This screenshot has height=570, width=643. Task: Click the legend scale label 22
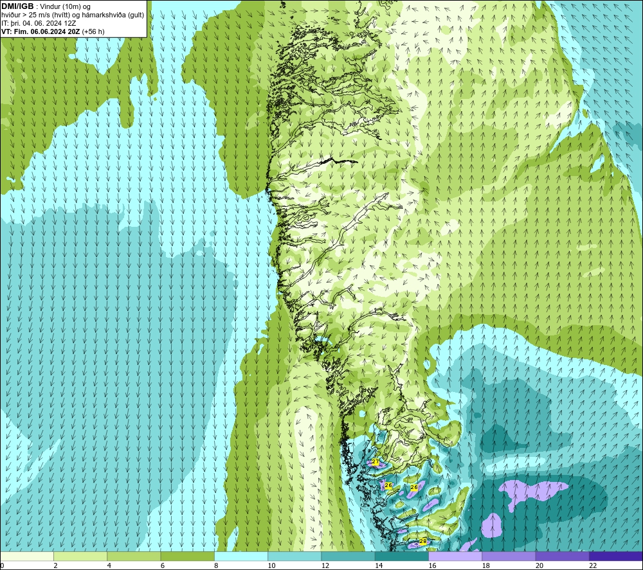pyautogui.click(x=593, y=566)
